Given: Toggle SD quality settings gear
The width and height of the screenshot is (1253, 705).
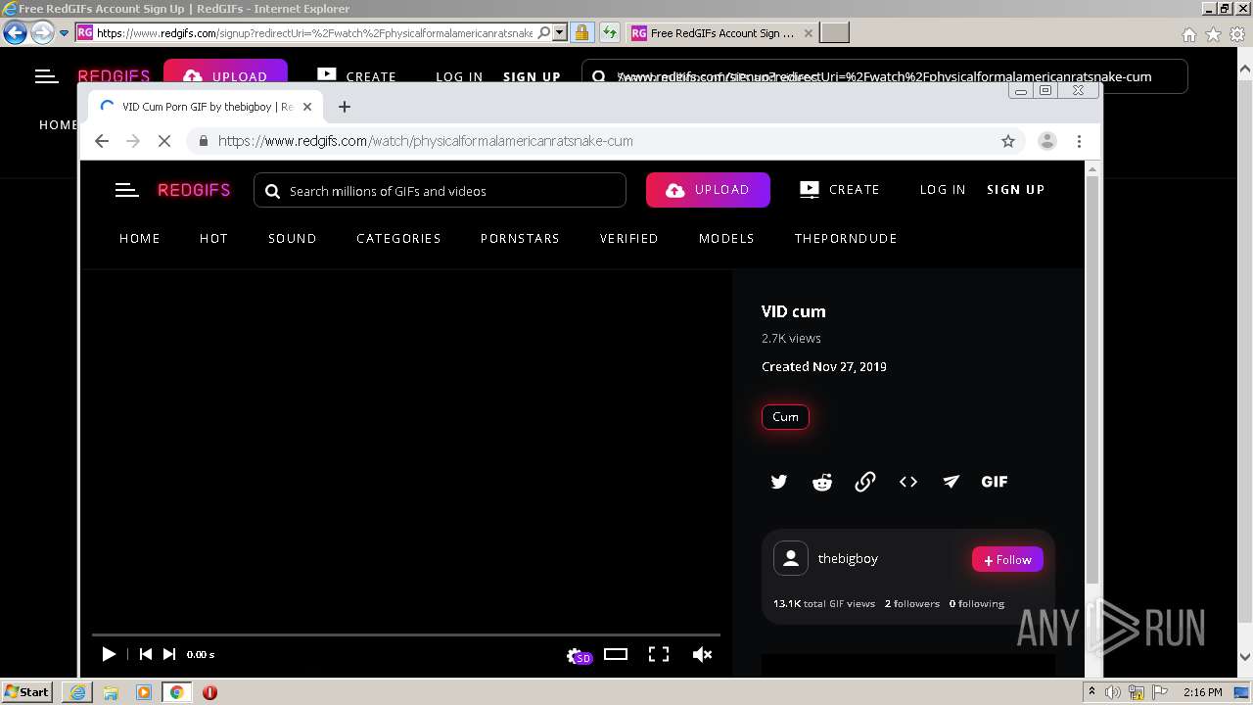Looking at the screenshot, I should pyautogui.click(x=579, y=655).
